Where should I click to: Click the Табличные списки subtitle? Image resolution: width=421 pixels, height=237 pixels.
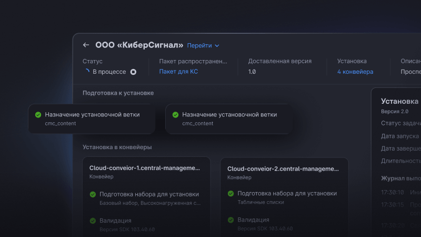(x=260, y=202)
